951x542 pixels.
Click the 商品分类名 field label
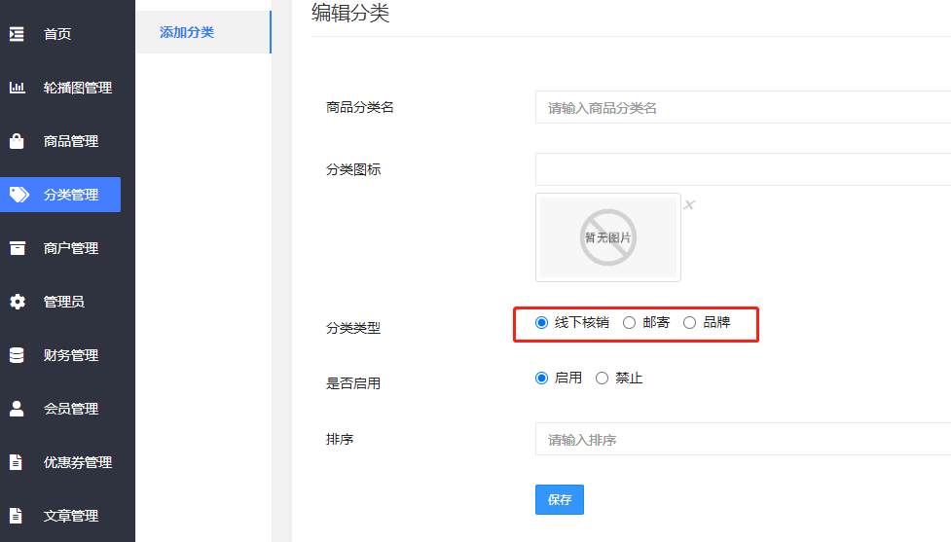359,107
